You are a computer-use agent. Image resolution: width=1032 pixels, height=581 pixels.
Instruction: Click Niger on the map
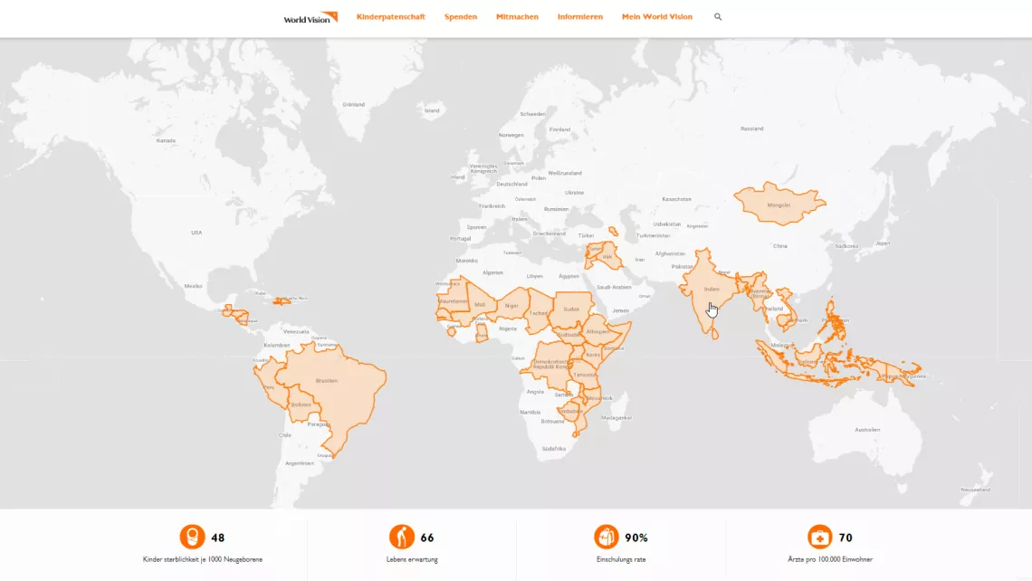tap(511, 305)
